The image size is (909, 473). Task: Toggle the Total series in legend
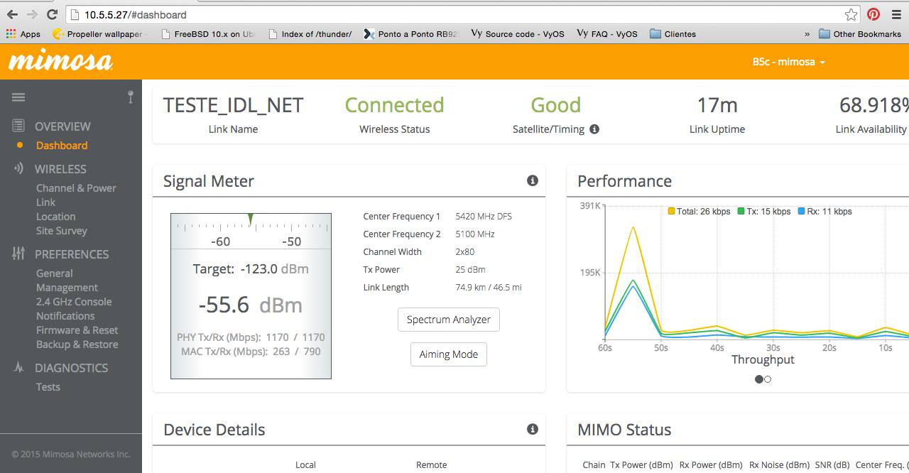[699, 212]
